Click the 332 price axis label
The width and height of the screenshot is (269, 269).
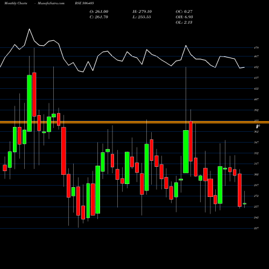(257, 153)
